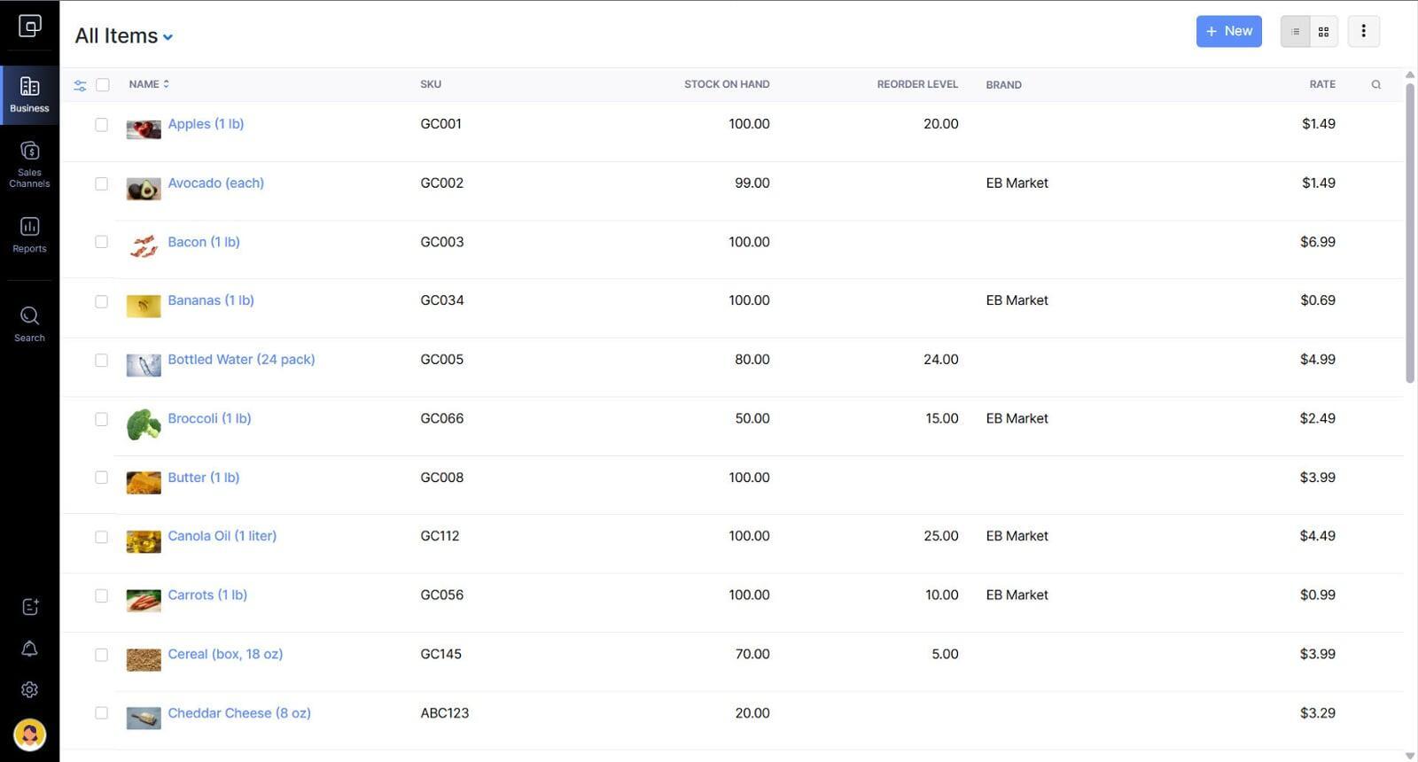Switch to grid view
The image size is (1418, 762).
pyautogui.click(x=1323, y=32)
